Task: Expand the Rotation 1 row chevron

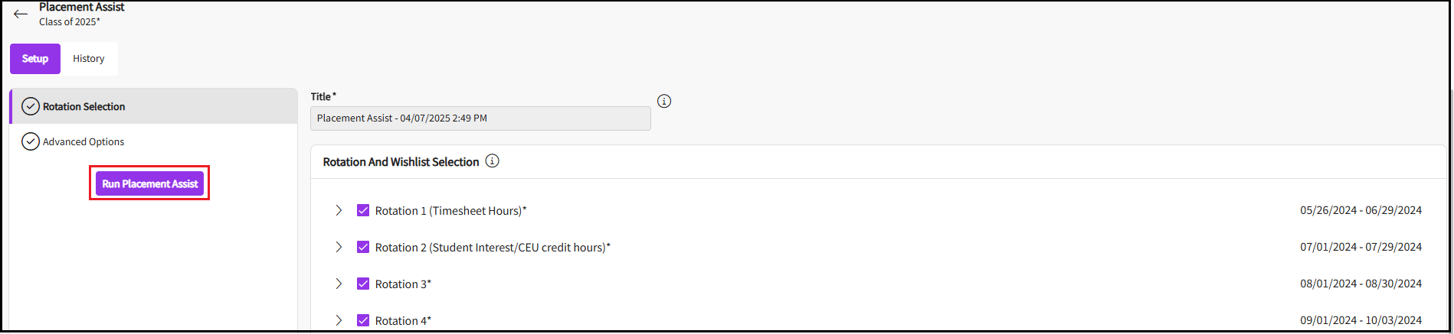Action: pos(339,210)
